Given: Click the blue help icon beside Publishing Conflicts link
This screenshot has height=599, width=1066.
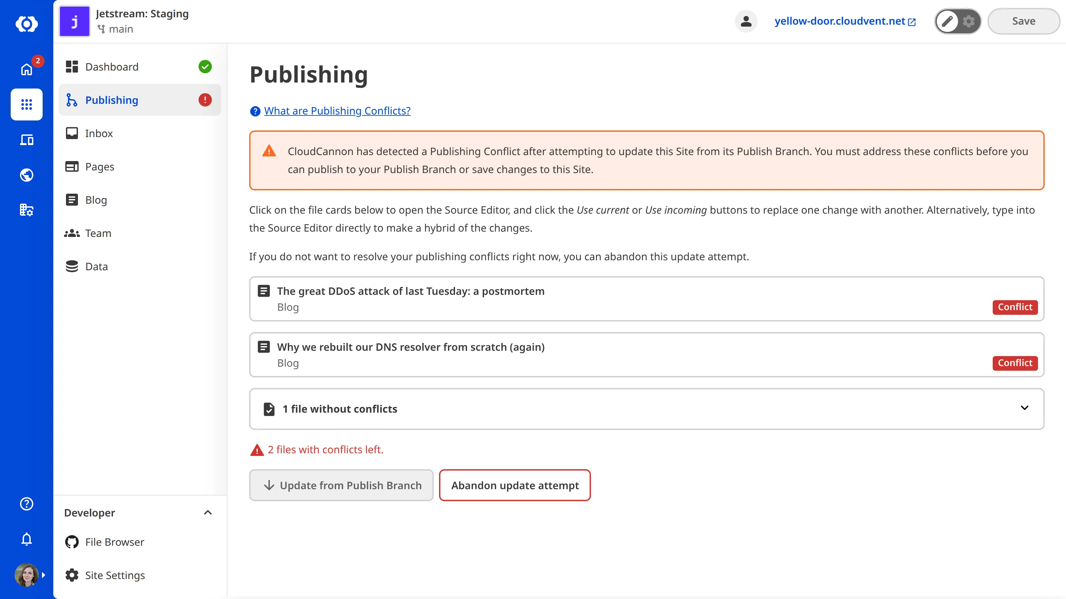Looking at the screenshot, I should pyautogui.click(x=255, y=111).
